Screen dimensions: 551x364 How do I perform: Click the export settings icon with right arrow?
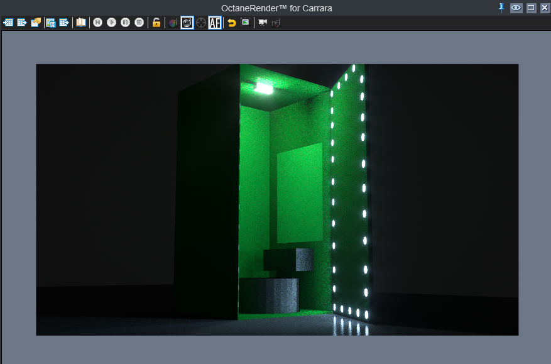[22, 23]
